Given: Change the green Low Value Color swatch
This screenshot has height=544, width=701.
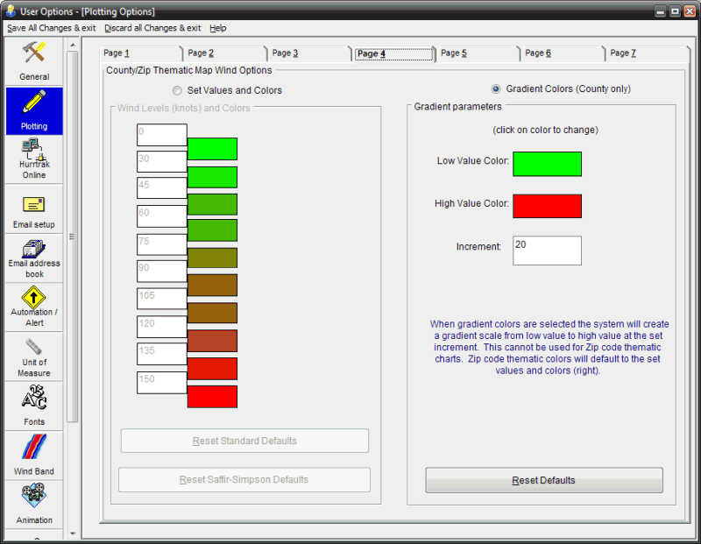Looking at the screenshot, I should click(547, 164).
